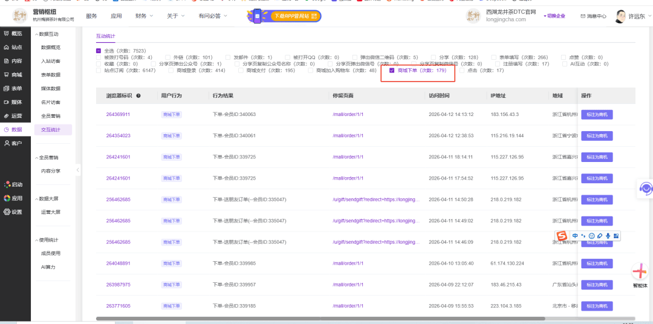Open 运营大屏 in the submenu

(51, 212)
